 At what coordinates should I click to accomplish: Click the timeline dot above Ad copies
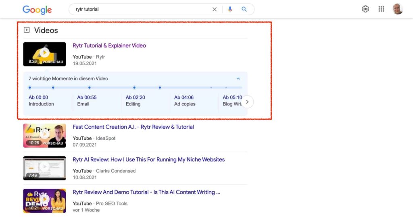click(134, 88)
